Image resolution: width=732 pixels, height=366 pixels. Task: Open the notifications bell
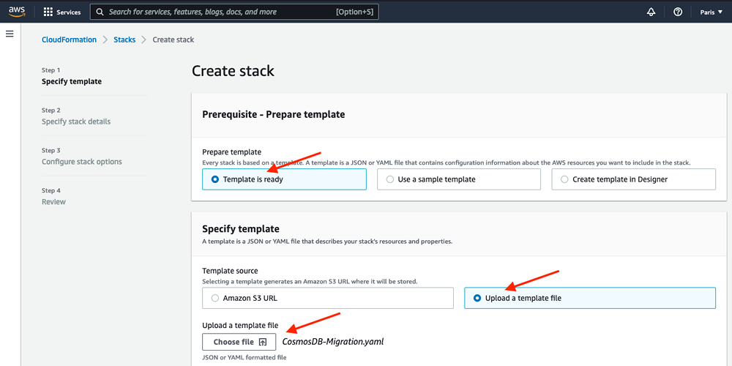coord(651,12)
